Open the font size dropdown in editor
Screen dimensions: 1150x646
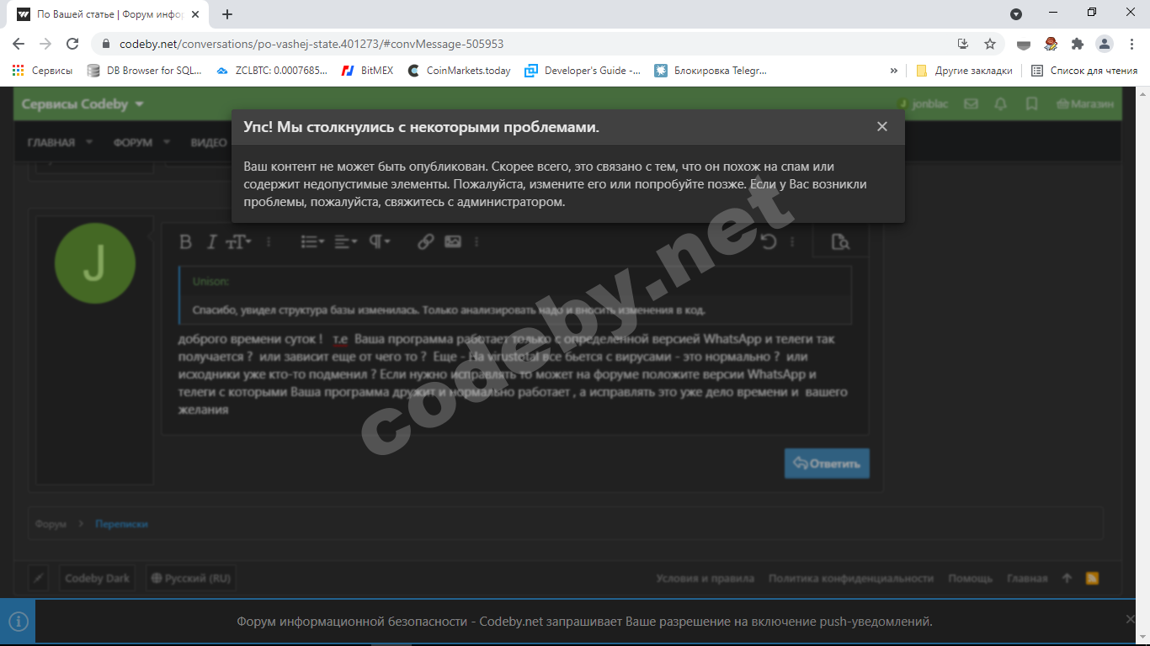pos(238,242)
